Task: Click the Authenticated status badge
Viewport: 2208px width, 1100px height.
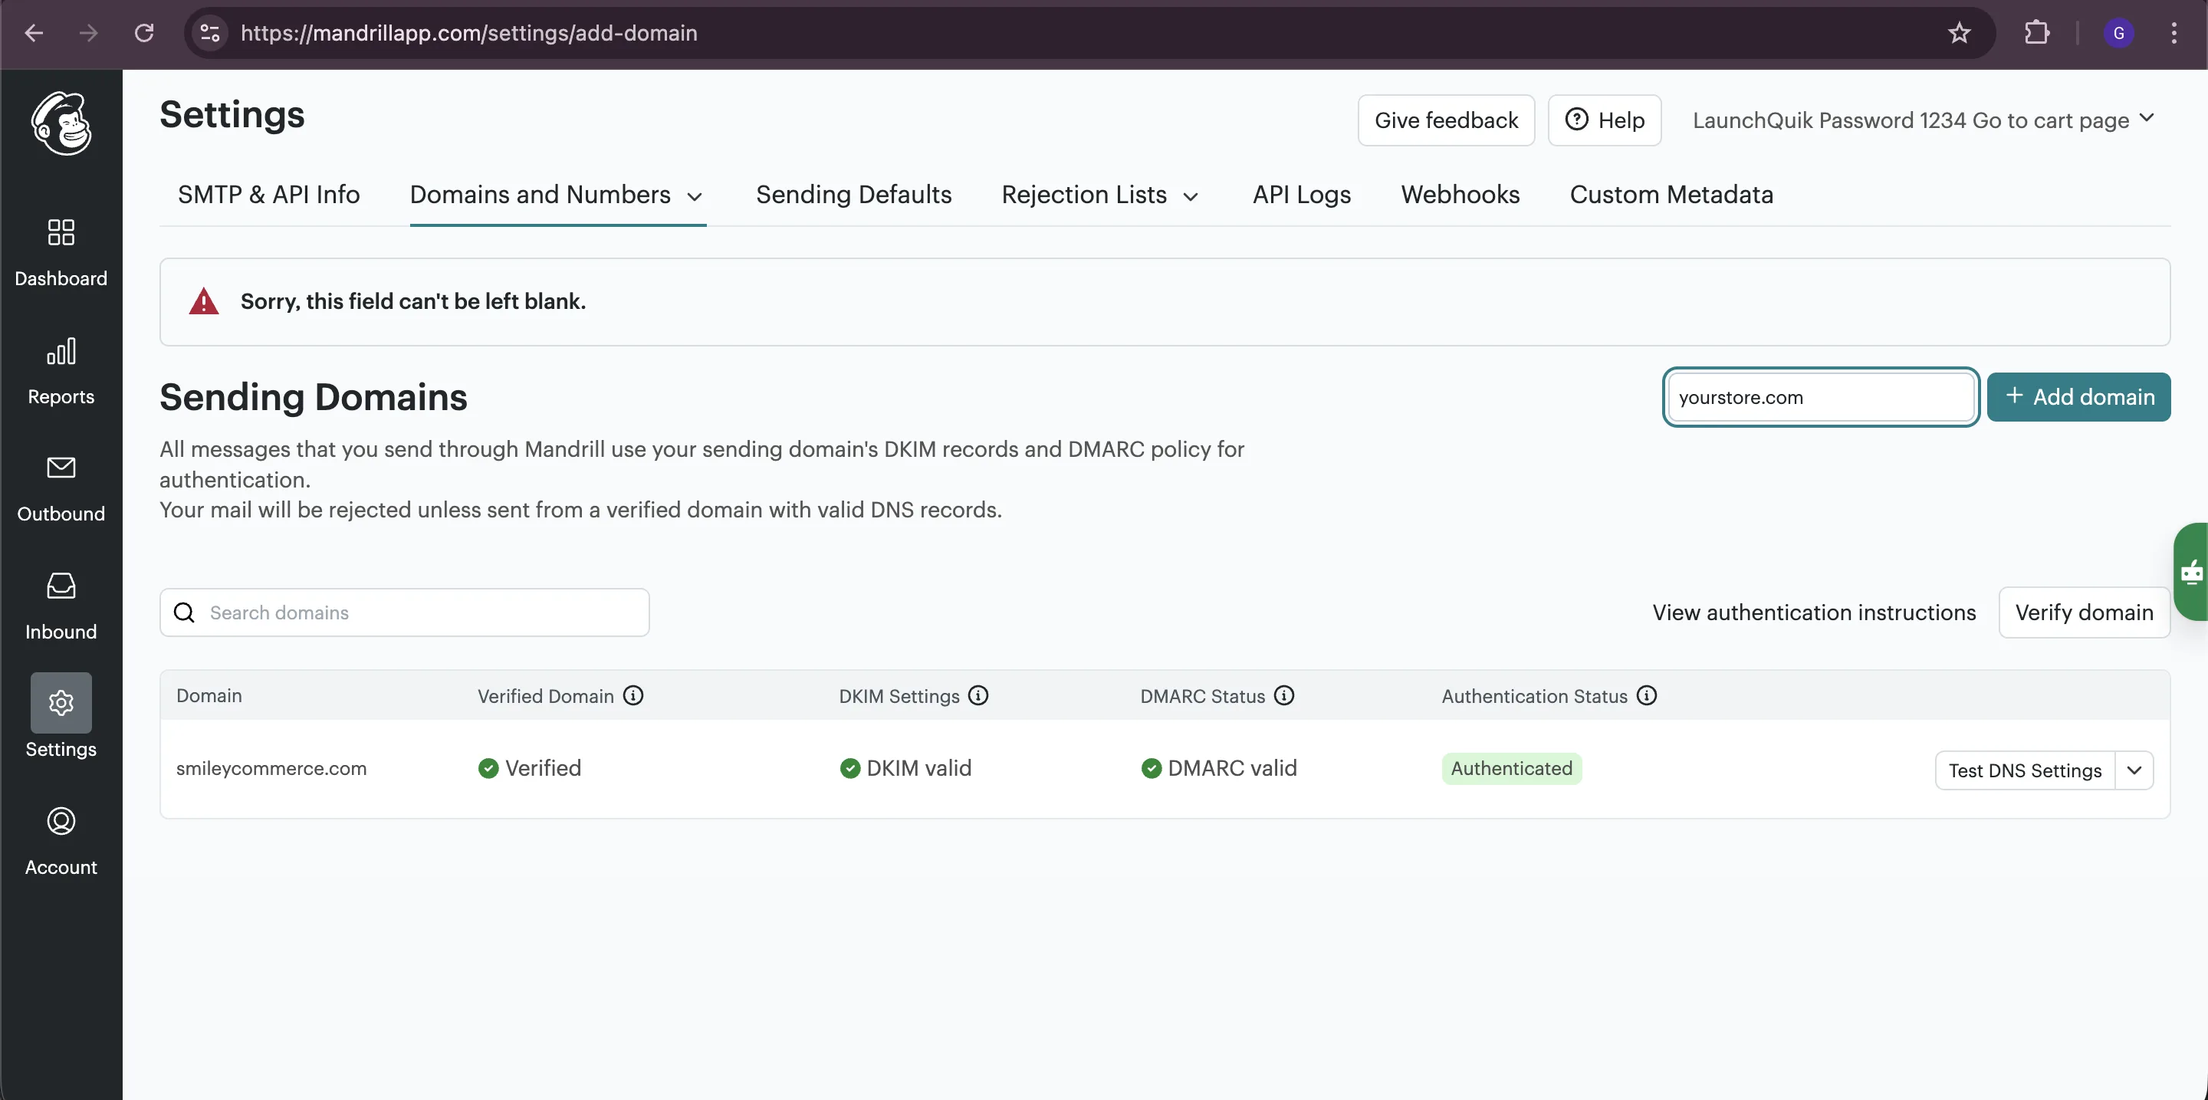Action: (x=1511, y=768)
